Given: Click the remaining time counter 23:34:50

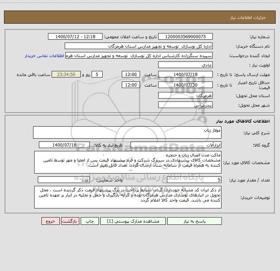Looking at the screenshot, I should [x=66, y=74].
